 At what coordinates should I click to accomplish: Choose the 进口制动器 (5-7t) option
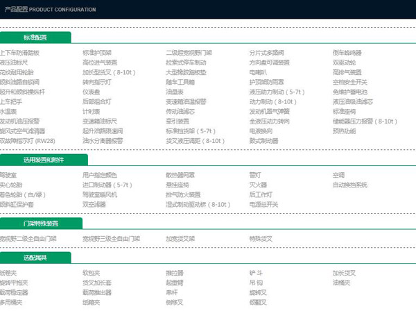pyautogui.click(x=107, y=185)
